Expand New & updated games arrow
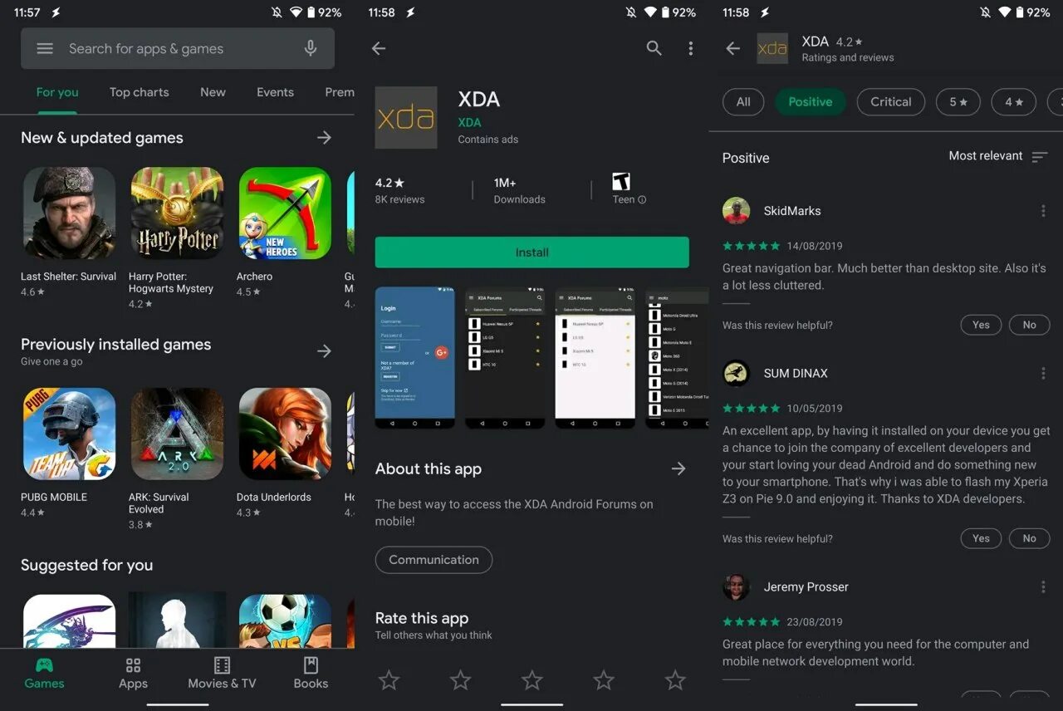 pyautogui.click(x=325, y=138)
